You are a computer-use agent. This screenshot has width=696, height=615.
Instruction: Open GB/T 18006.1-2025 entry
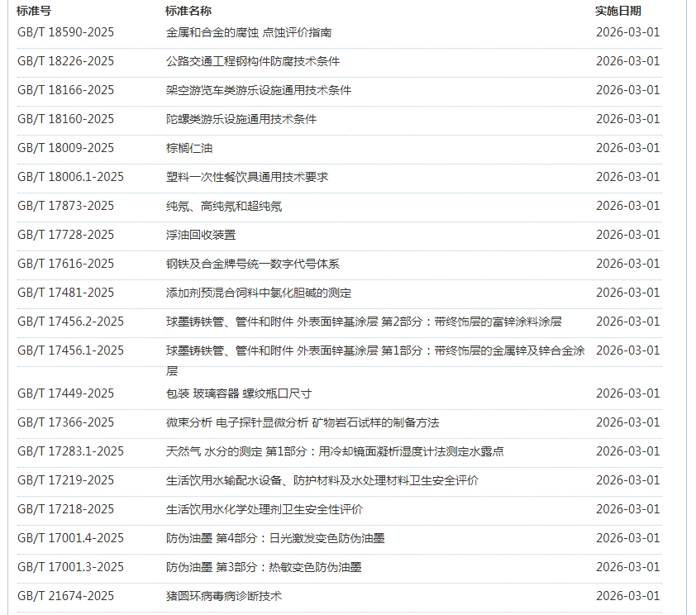pyautogui.click(x=70, y=177)
